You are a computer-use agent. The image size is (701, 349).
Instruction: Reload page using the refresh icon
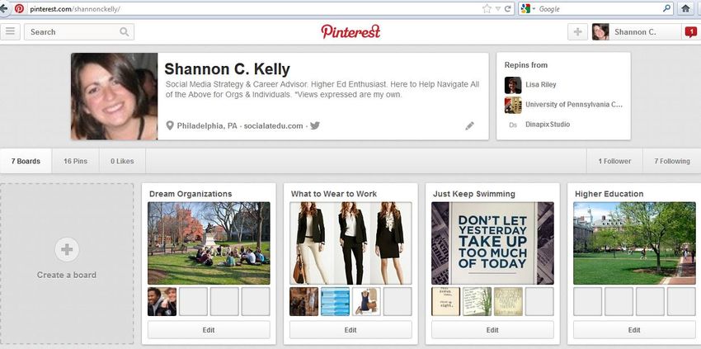click(x=508, y=8)
